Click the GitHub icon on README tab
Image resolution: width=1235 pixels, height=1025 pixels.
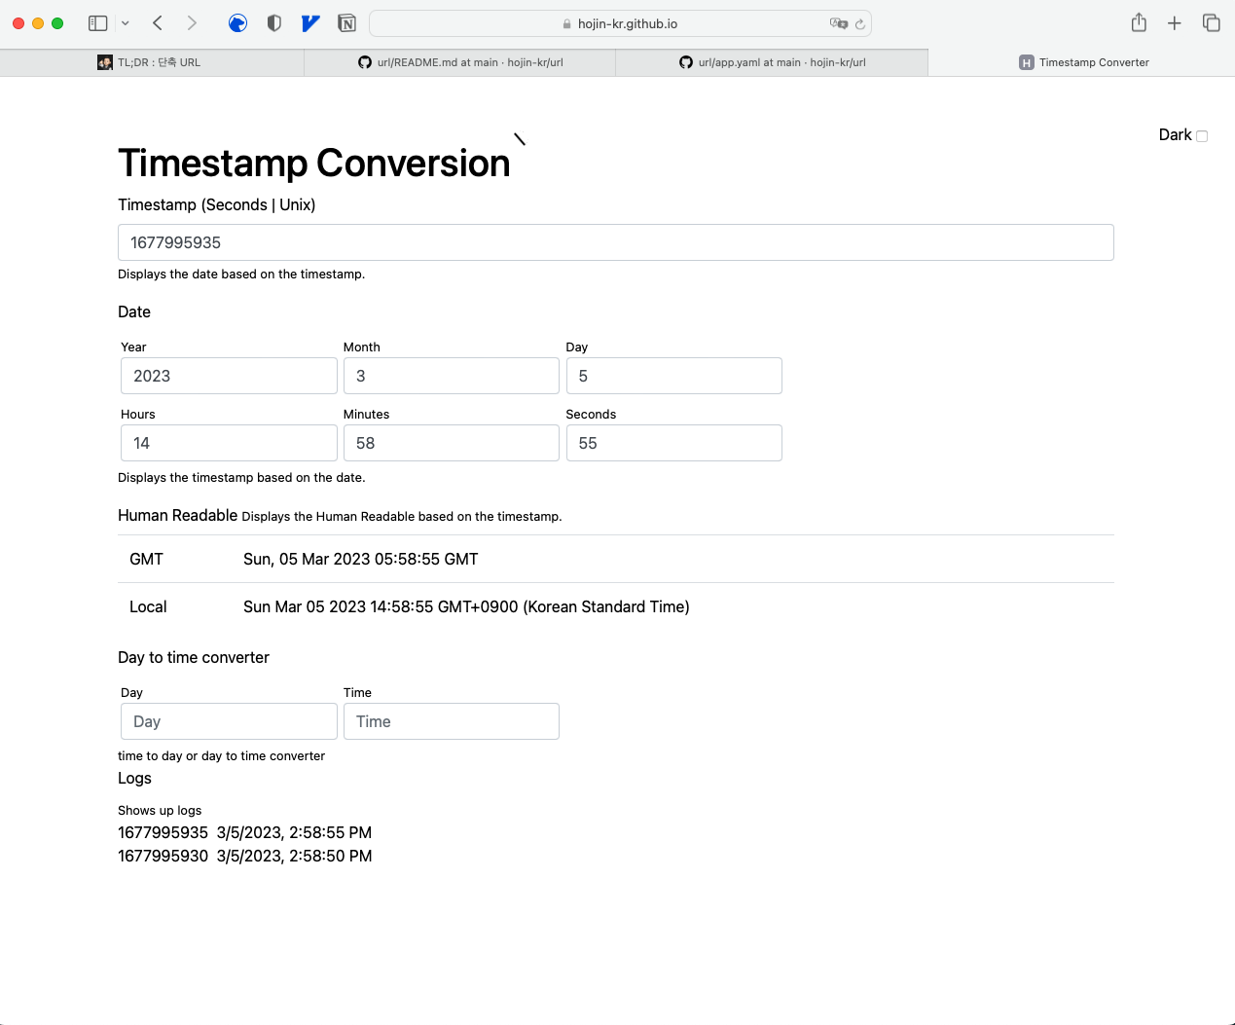coord(365,62)
